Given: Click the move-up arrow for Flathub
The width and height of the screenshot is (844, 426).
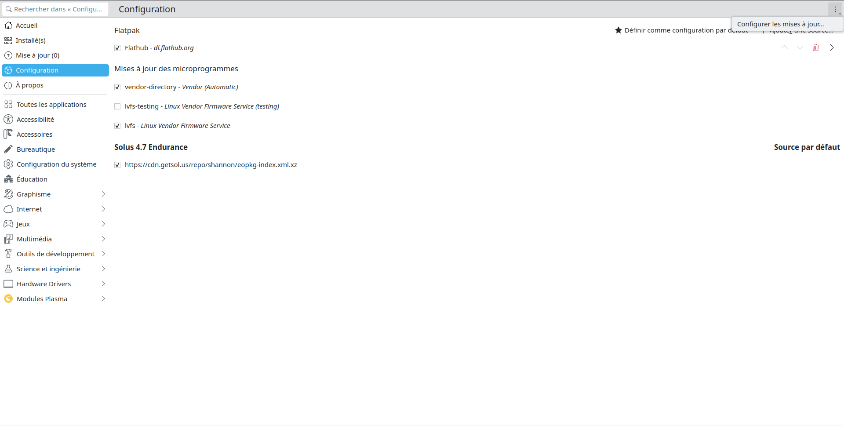Looking at the screenshot, I should point(784,47).
